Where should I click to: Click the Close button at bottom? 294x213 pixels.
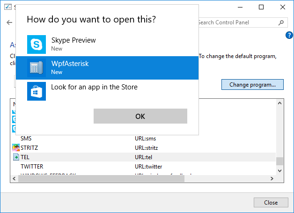(x=271, y=203)
